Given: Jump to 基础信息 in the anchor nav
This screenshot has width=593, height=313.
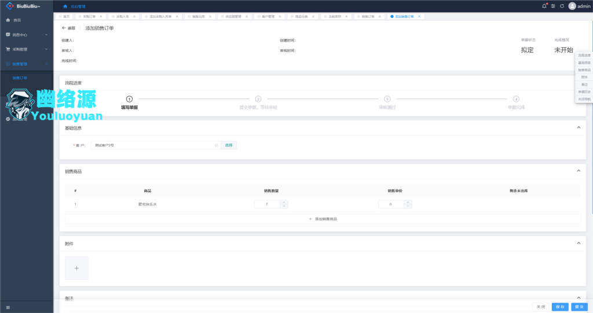Looking at the screenshot, I should pyautogui.click(x=584, y=62).
